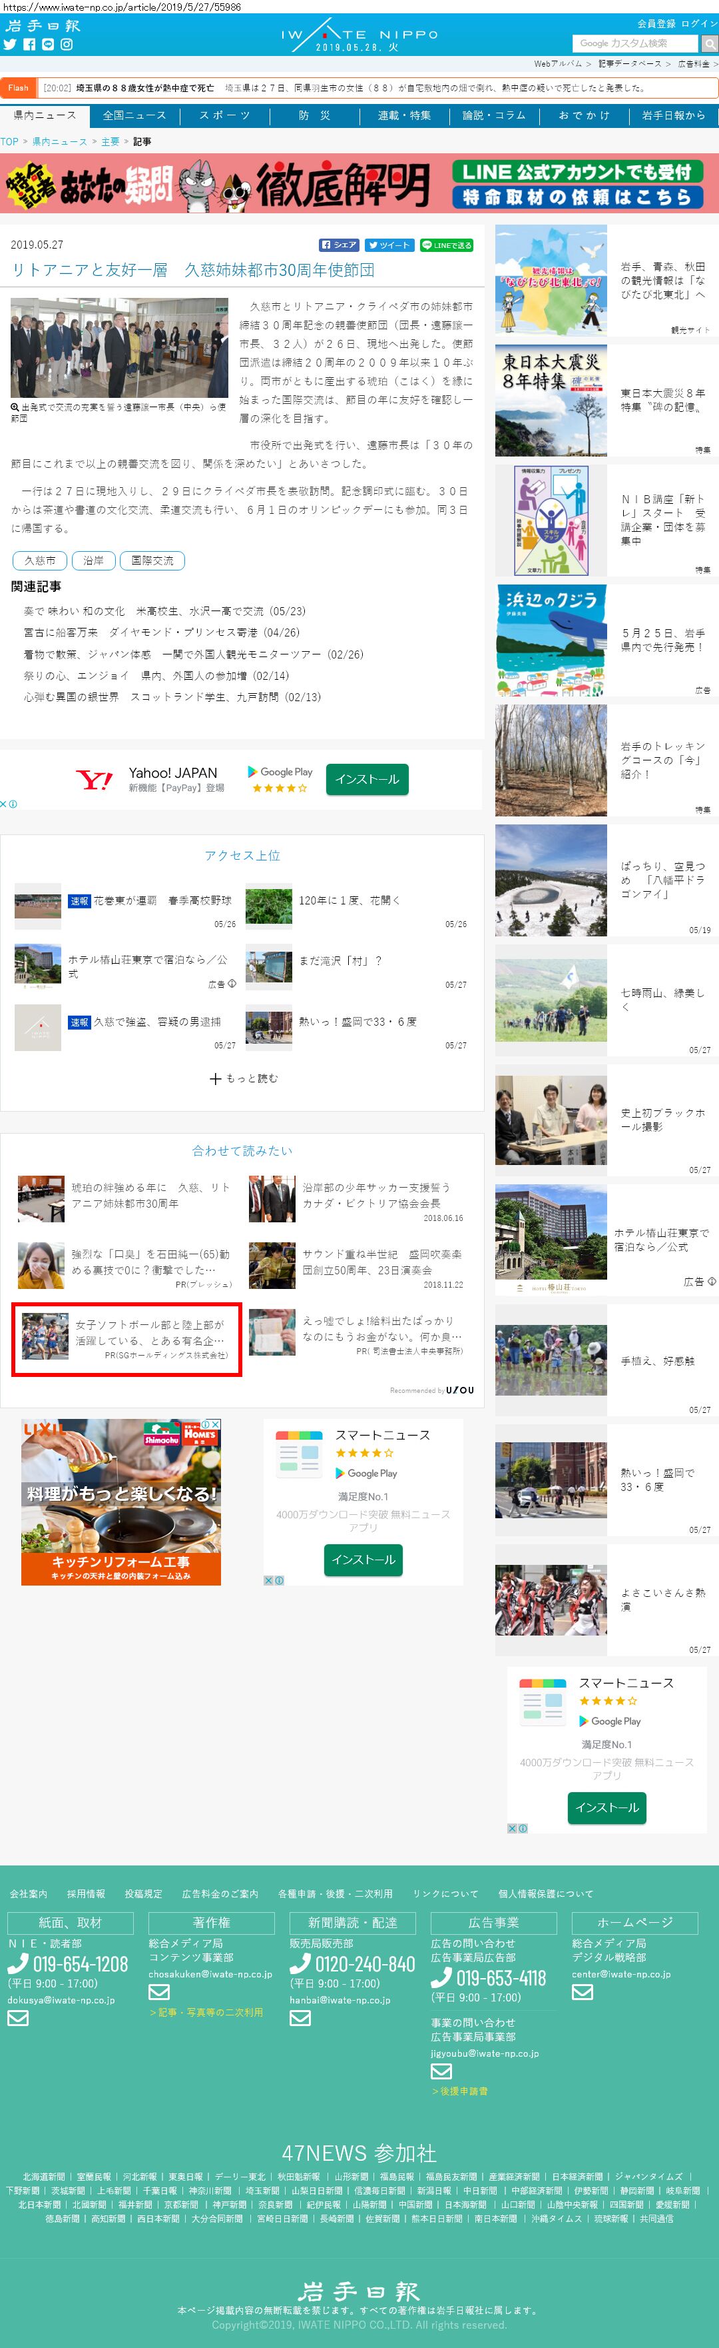Viewport: 719px width, 2348px height.
Task: Open 北海道新聞 in 47NEWS list
Action: click(44, 2177)
